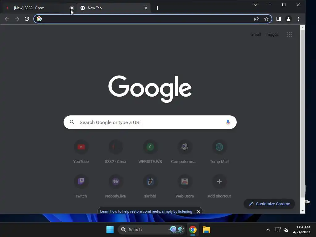Viewport: 316px width, 237px height.
Task: Select the New Tab tab
Action: 114,8
